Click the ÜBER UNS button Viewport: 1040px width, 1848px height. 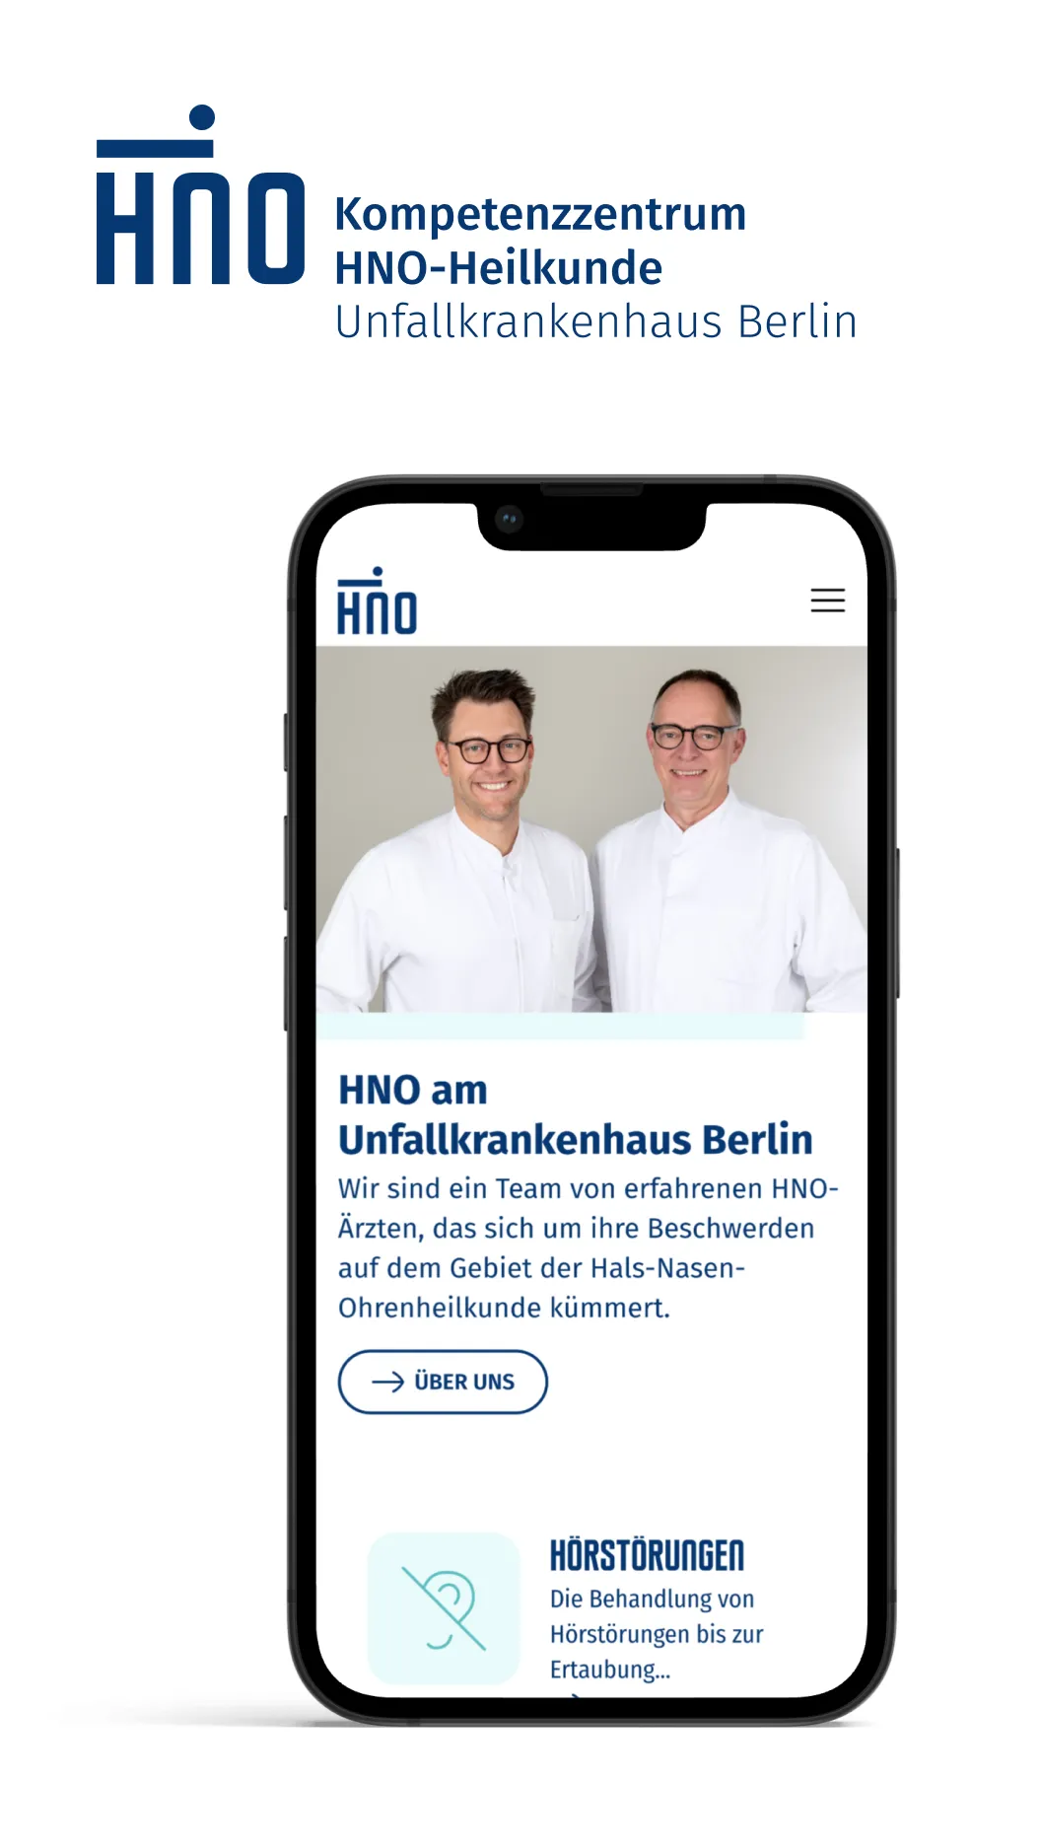pos(443,1382)
